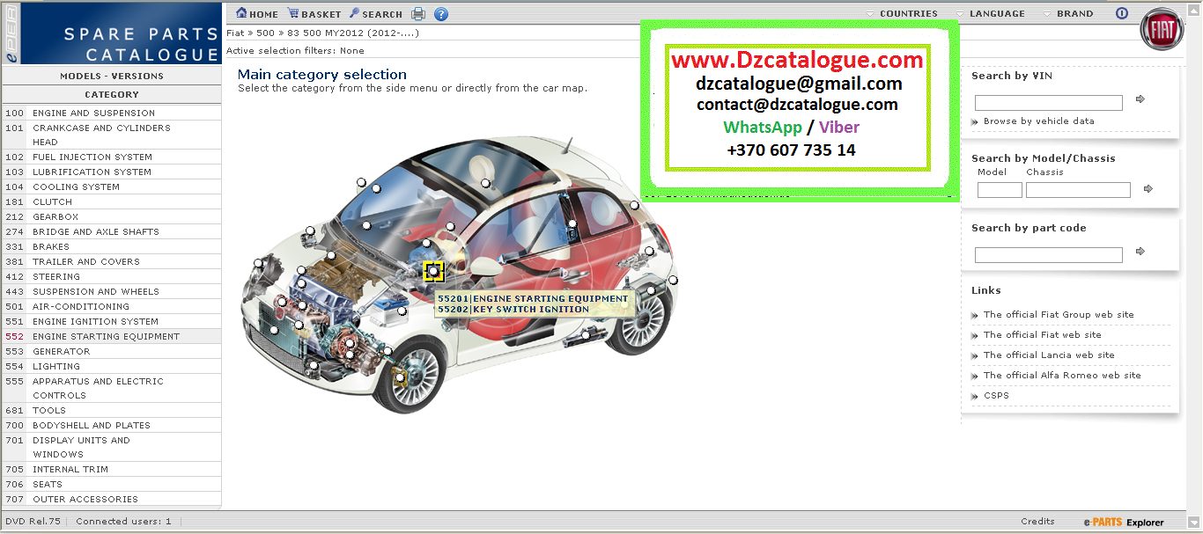Pick category 181 Clutch
The height and width of the screenshot is (534, 1203).
112,202
